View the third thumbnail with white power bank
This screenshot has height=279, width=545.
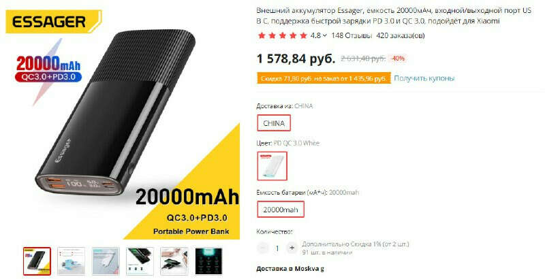click(x=106, y=261)
